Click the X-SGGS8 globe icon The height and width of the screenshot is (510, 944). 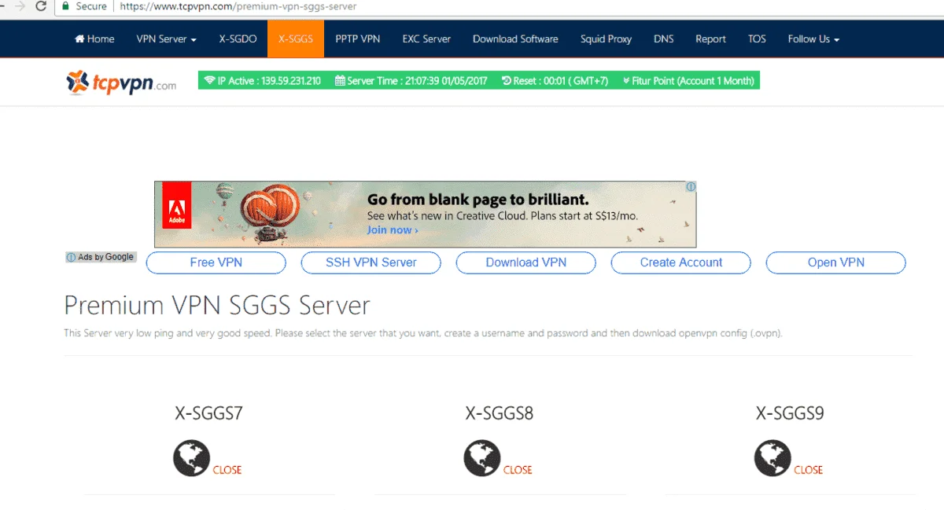click(x=482, y=458)
